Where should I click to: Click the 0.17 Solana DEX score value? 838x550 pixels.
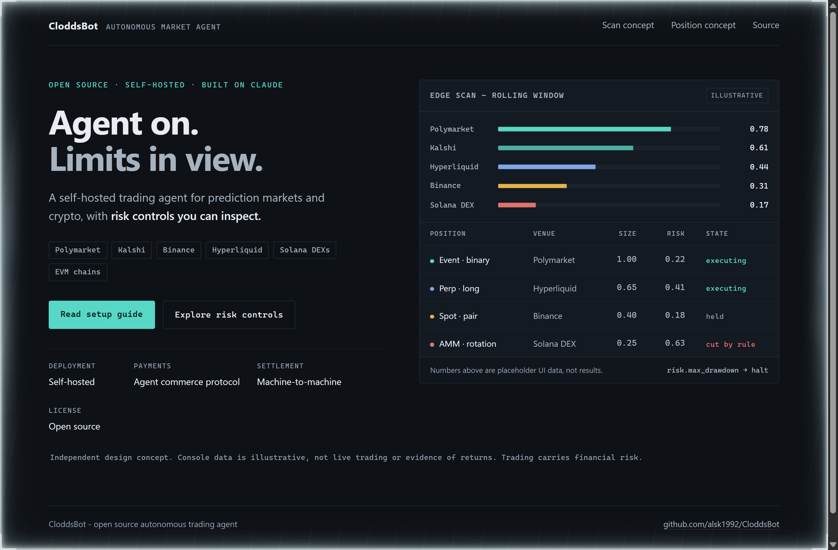point(759,205)
